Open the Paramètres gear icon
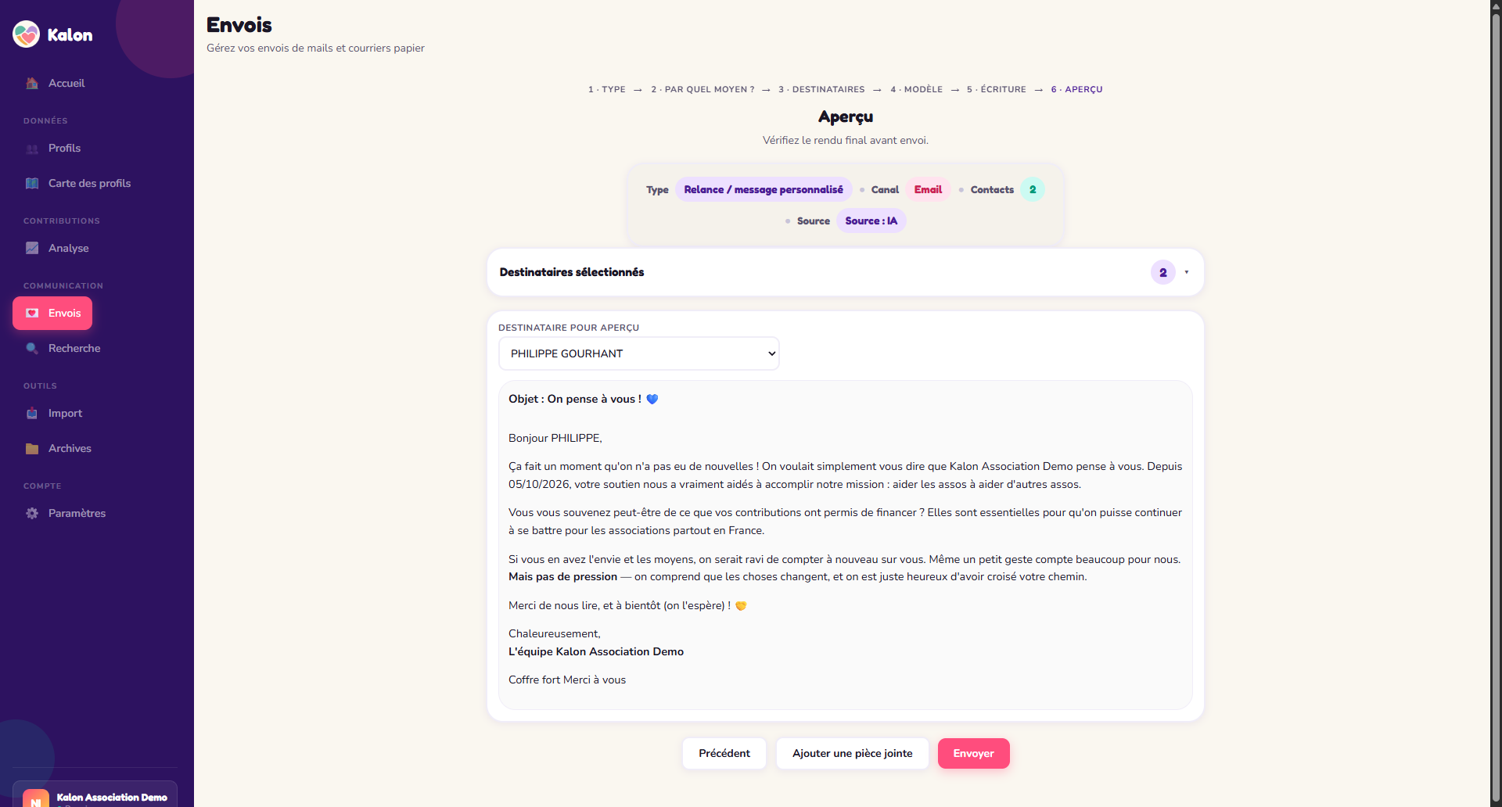The height and width of the screenshot is (807, 1502). (x=32, y=513)
